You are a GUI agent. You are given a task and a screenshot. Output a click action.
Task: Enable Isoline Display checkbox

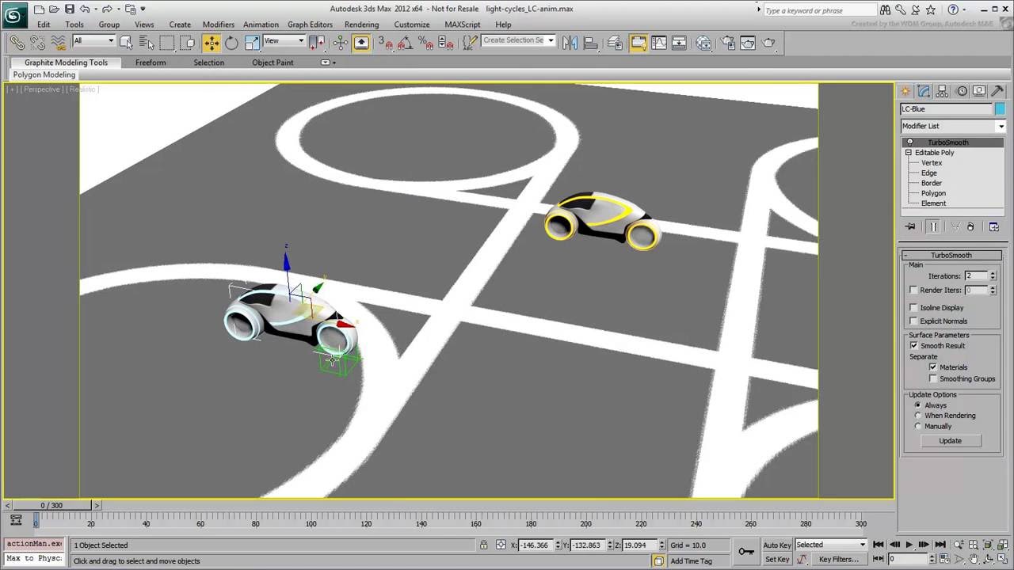pos(913,308)
